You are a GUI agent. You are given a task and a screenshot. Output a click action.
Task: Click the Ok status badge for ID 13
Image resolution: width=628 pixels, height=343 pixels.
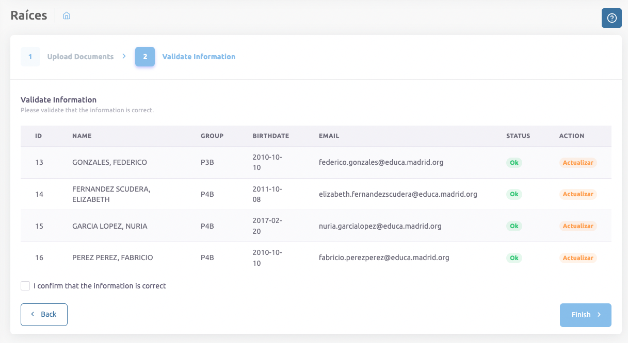click(x=514, y=163)
